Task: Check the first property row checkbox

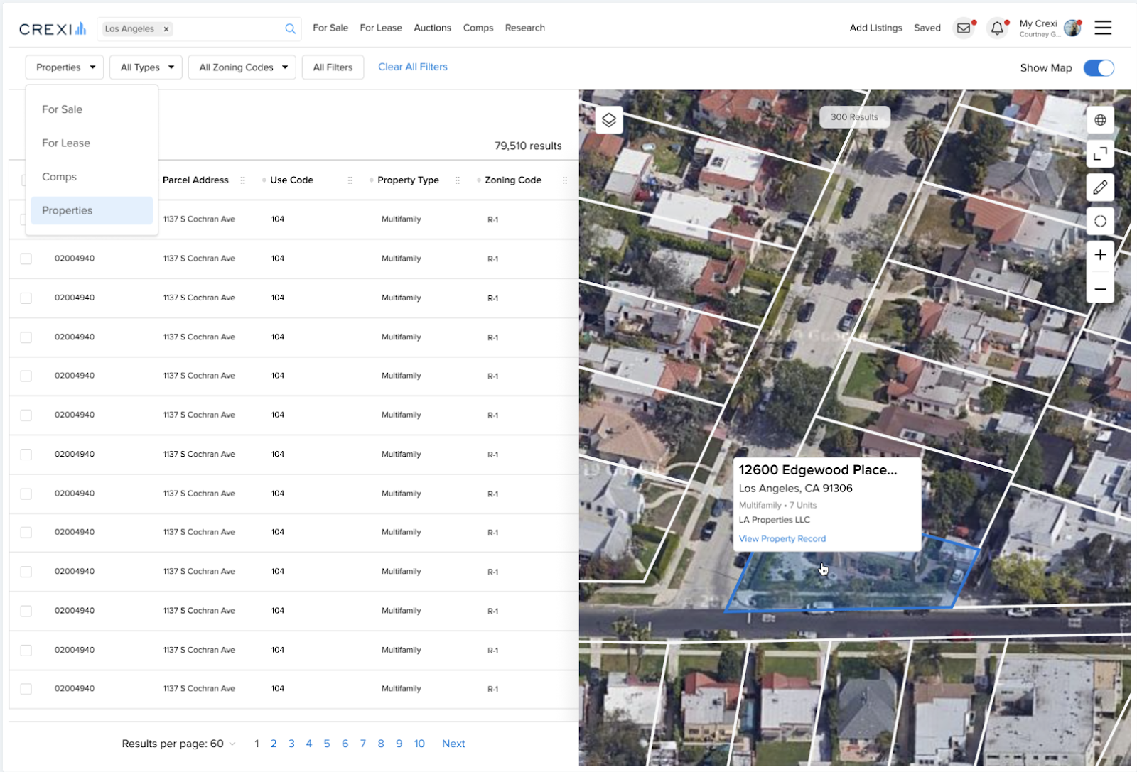Action: (x=26, y=219)
